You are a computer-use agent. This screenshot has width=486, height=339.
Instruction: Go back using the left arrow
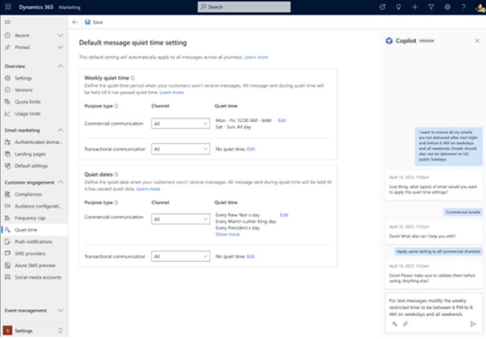74,22
